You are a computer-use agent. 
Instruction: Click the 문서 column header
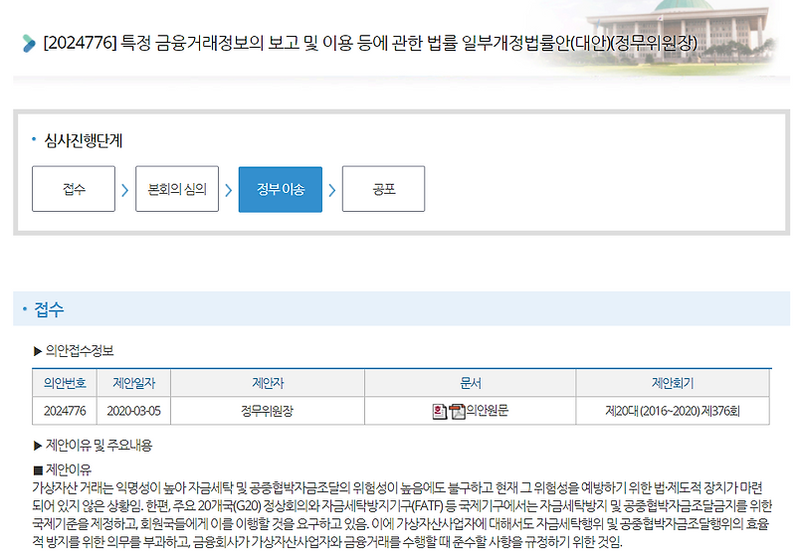click(x=470, y=383)
